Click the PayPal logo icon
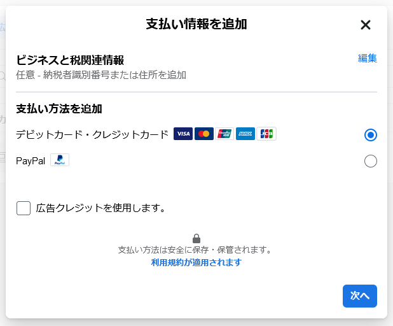The width and height of the screenshot is (393, 326). (60, 160)
